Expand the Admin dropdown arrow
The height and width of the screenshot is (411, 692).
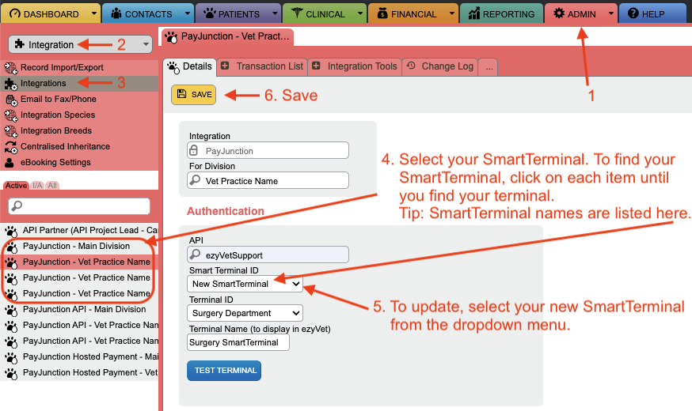coord(610,13)
